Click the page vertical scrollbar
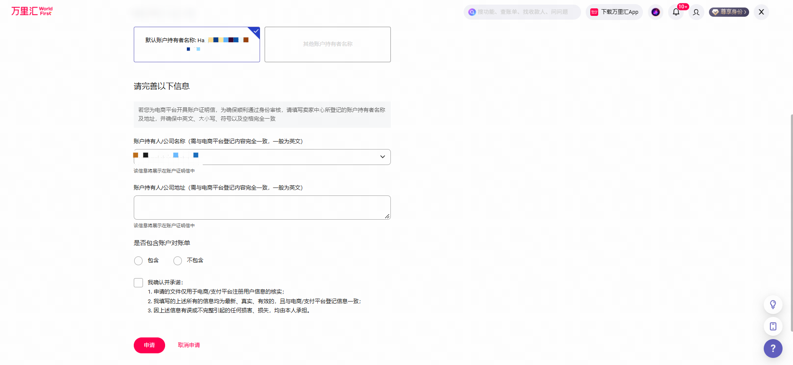This screenshot has width=793, height=365. pos(791,223)
